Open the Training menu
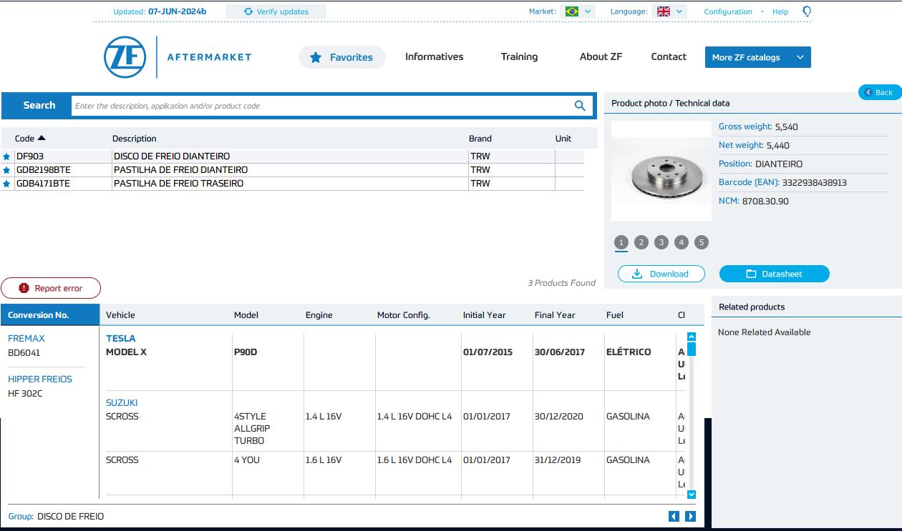This screenshot has height=531, width=902. click(x=519, y=57)
